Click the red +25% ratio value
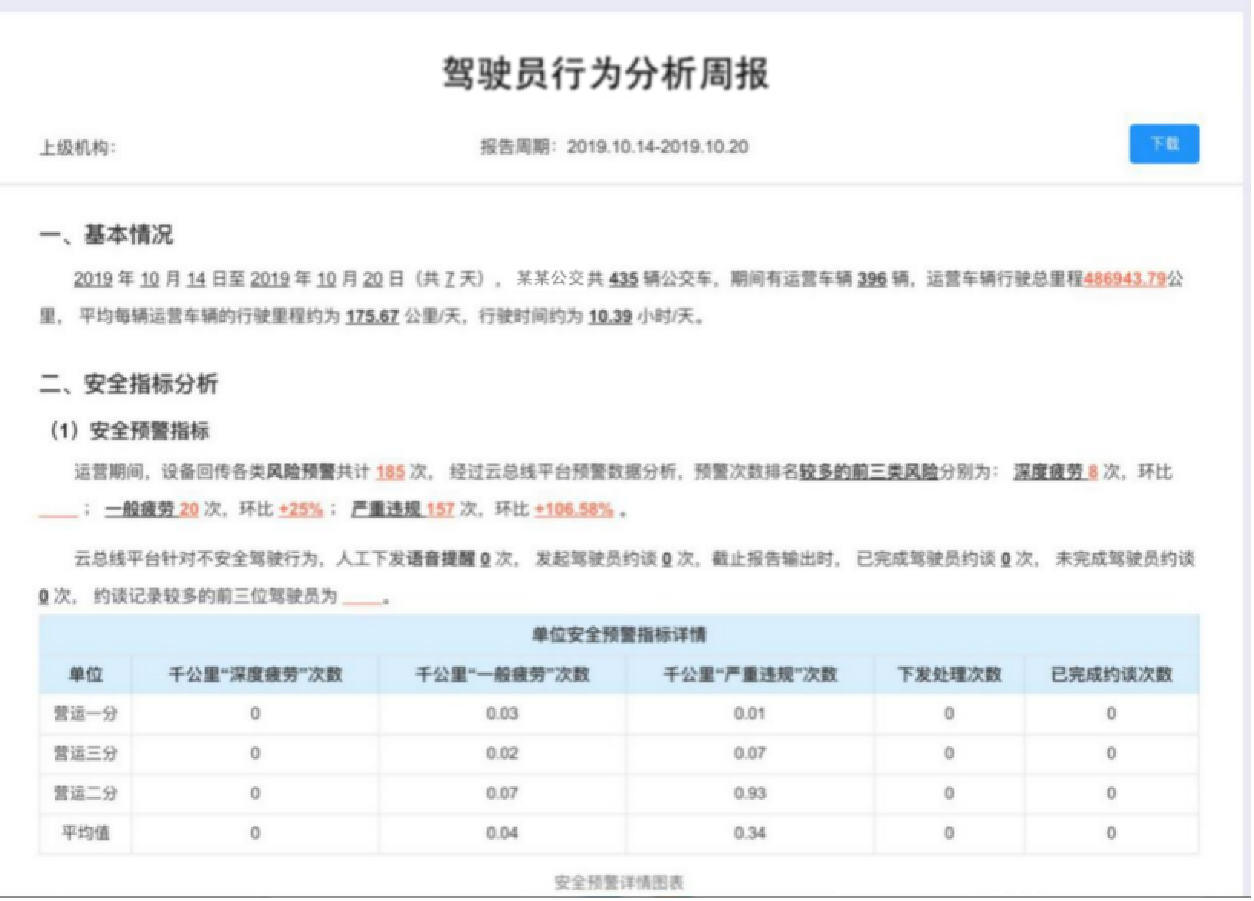The image size is (1254, 901). click(x=300, y=509)
